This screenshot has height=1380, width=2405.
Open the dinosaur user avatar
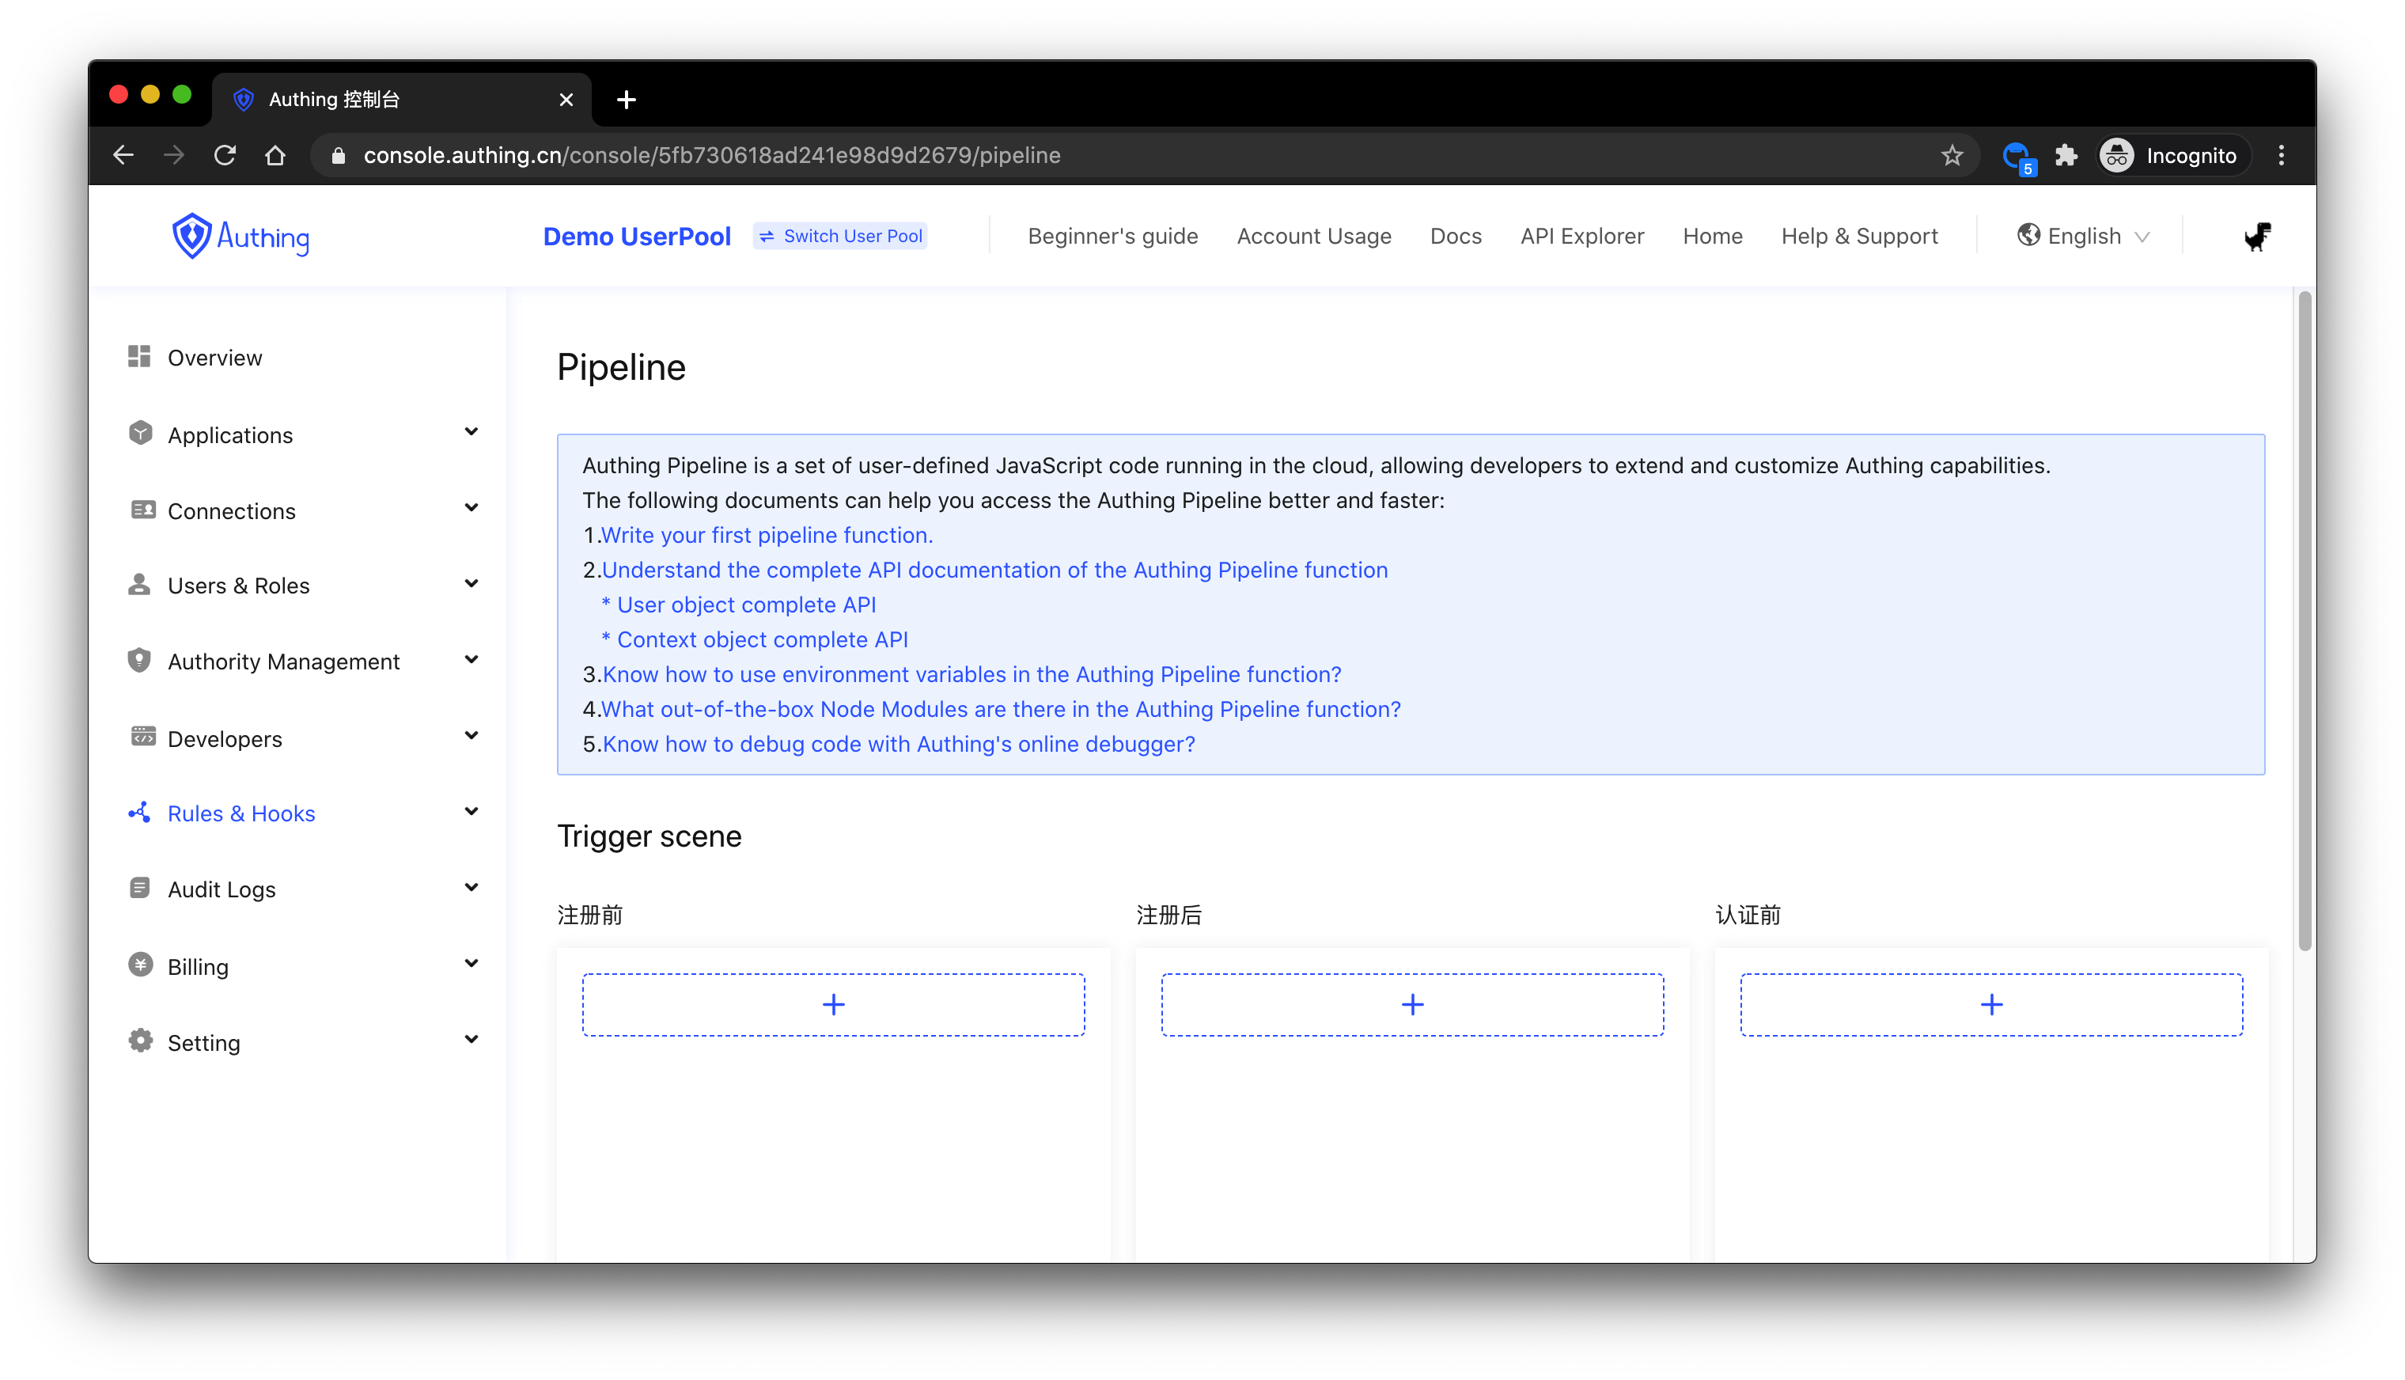coord(2257,236)
